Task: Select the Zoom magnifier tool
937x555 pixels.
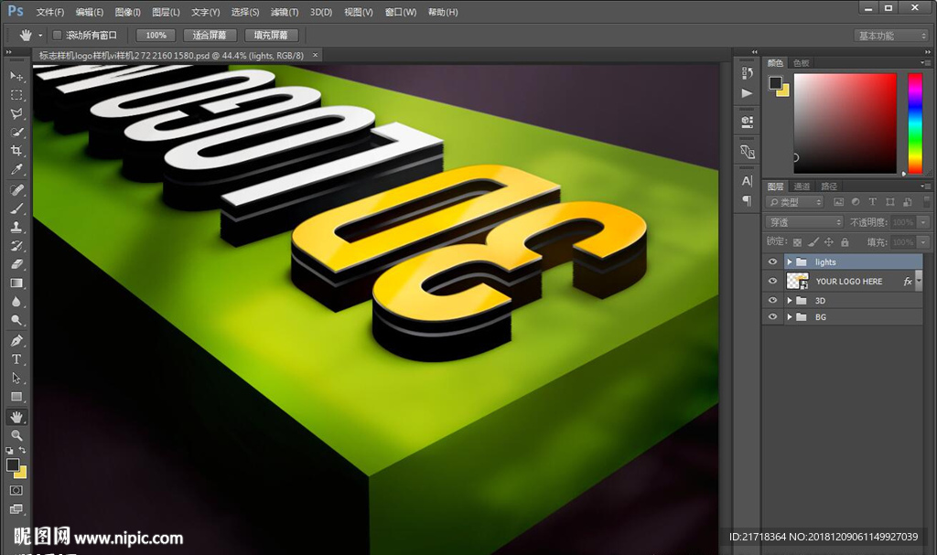Action: tap(16, 435)
